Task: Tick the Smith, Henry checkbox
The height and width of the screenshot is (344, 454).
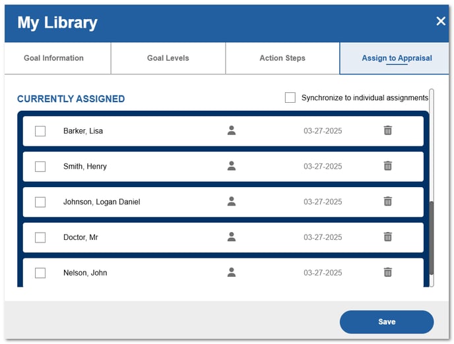Action: click(x=40, y=167)
